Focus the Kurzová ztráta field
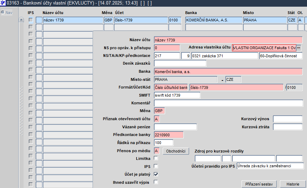Viewport: 307px width, 188px height. tap(288, 127)
